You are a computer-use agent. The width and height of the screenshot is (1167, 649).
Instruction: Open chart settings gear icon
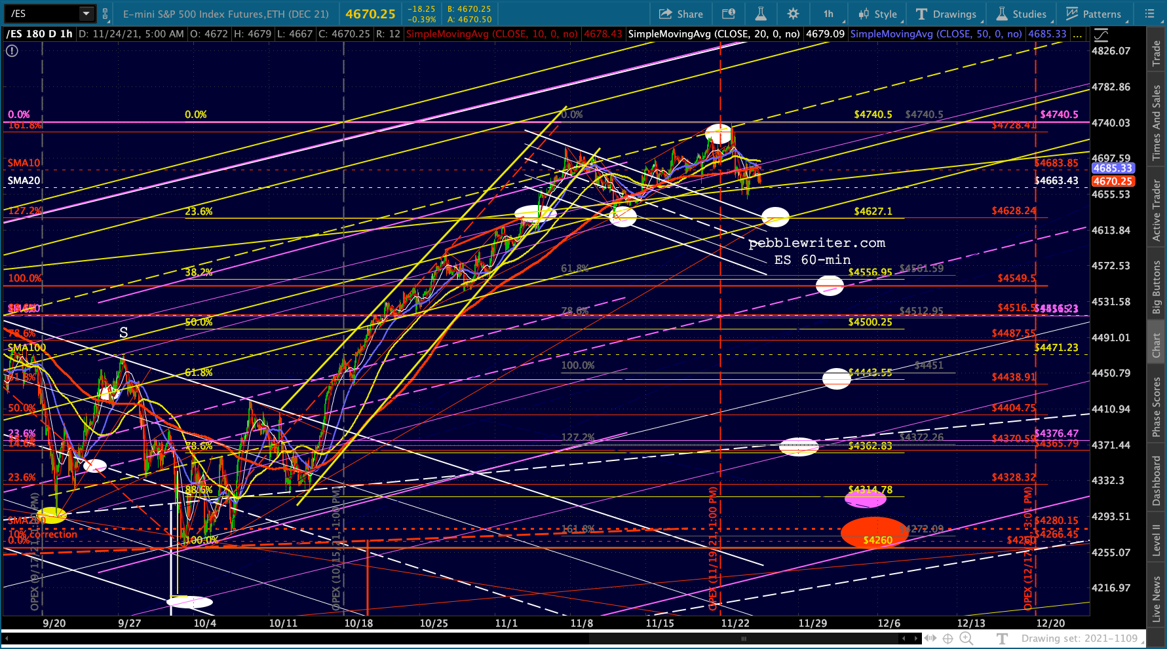tap(793, 14)
